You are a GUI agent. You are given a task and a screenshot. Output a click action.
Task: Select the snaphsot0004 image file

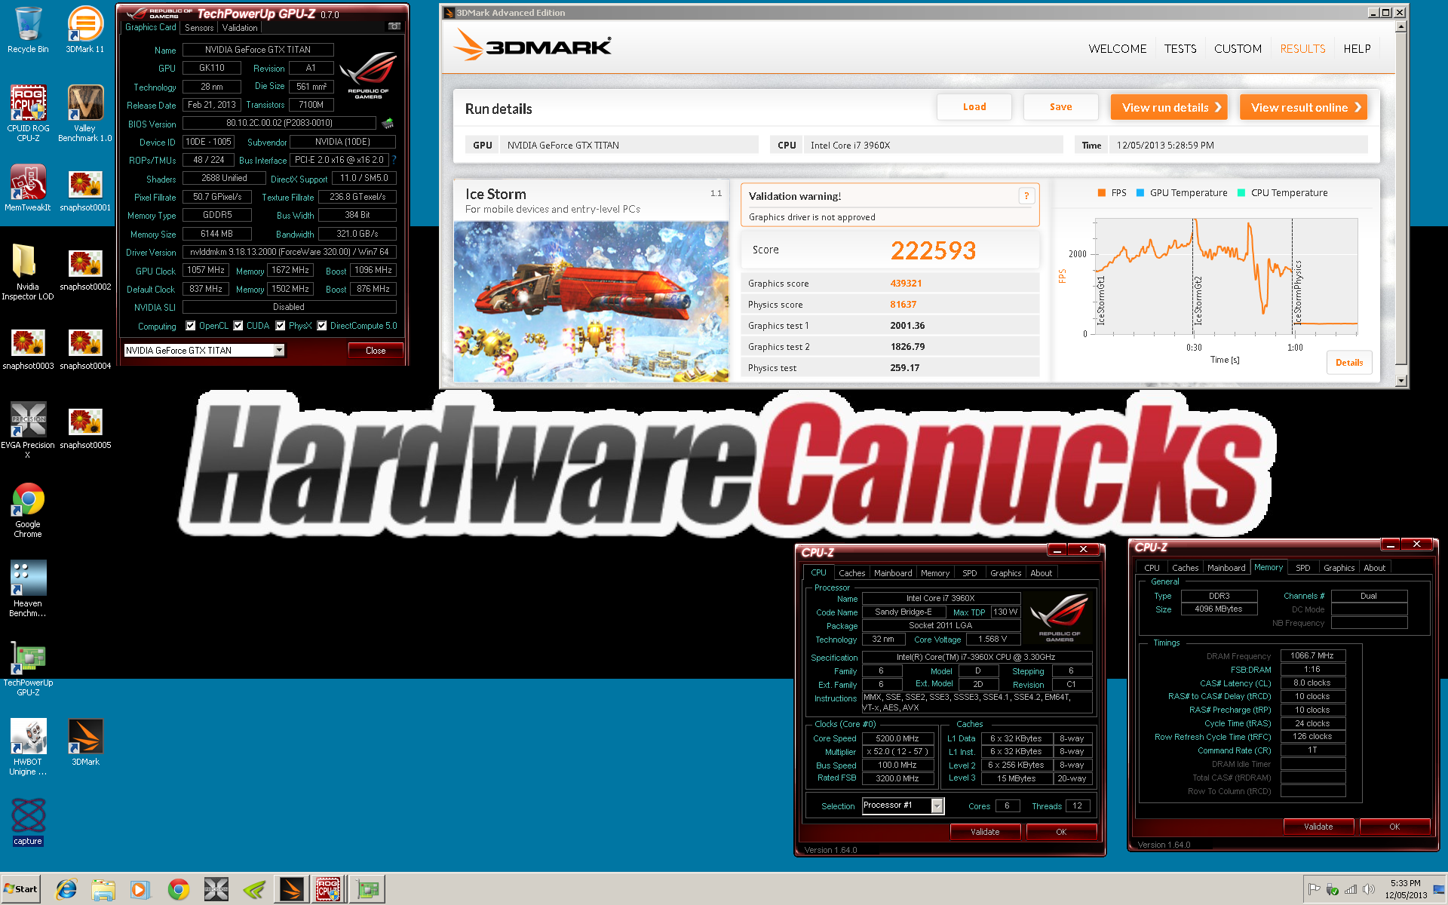[85, 349]
